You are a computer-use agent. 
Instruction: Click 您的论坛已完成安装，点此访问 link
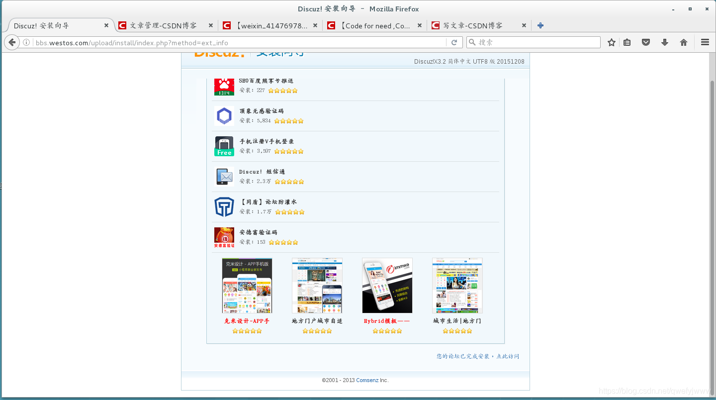tap(478, 356)
